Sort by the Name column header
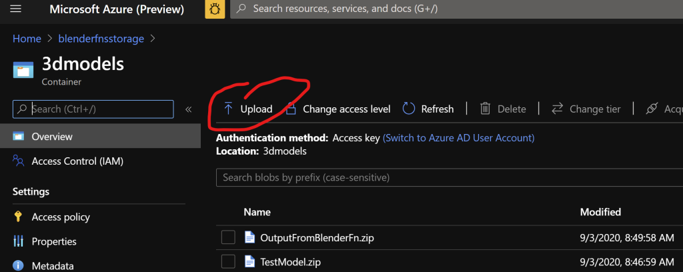Viewport: 683px width, 272px height. [257, 213]
